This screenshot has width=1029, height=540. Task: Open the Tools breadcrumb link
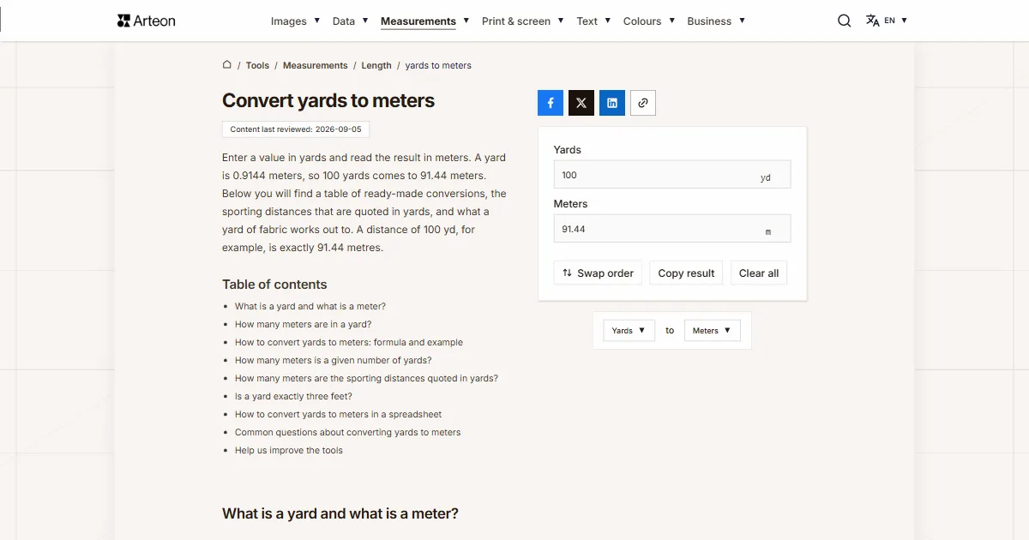[257, 65]
